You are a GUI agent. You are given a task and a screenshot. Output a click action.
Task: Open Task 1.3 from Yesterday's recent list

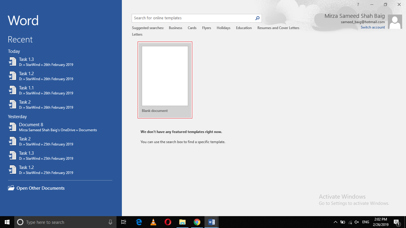[x=60, y=156]
